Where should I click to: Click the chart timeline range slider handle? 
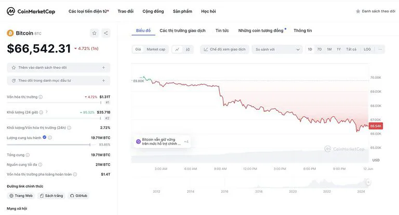coord(367,183)
